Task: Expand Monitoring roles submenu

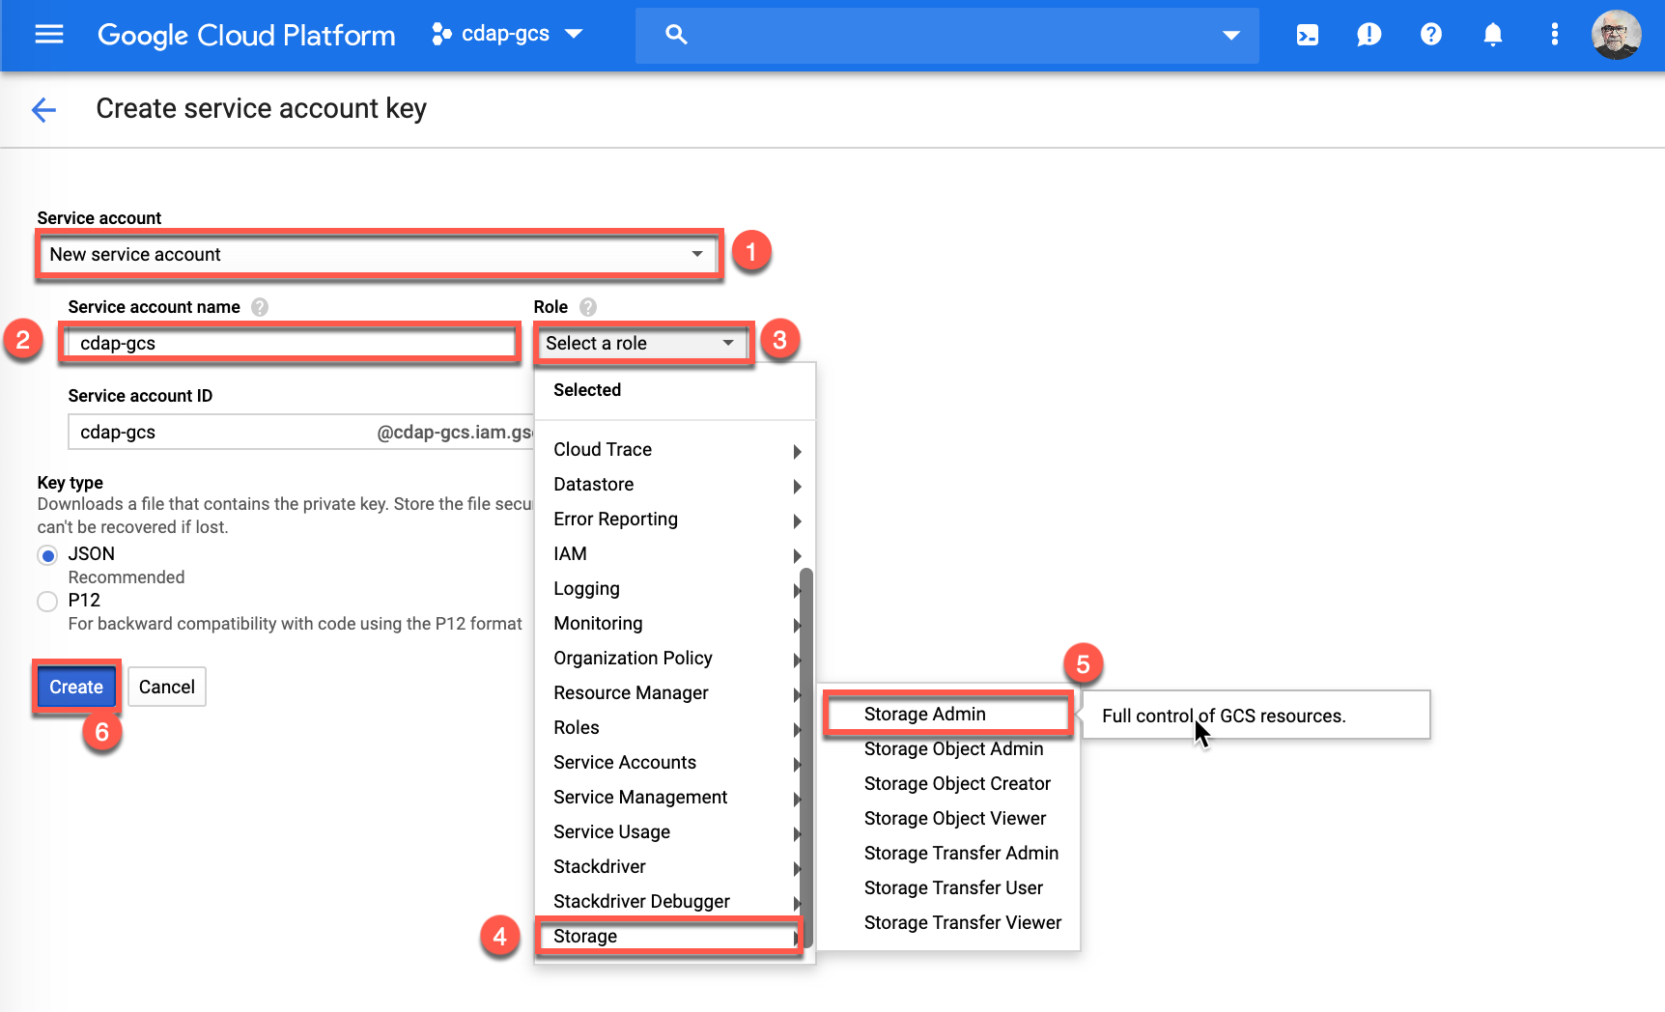Action: click(x=668, y=624)
